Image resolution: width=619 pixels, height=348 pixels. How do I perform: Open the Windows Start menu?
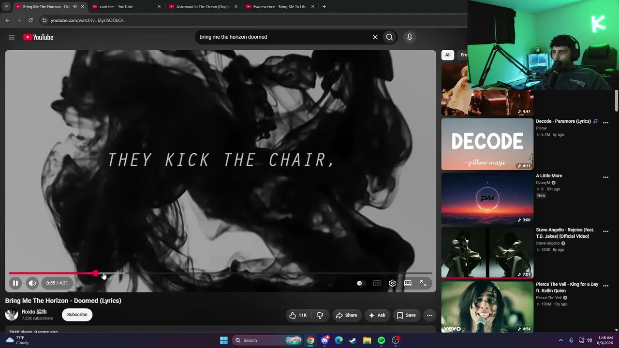point(224,340)
